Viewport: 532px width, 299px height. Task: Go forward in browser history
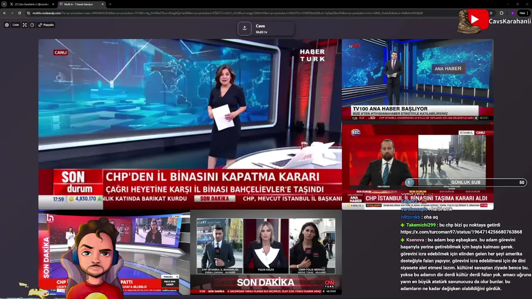point(12,13)
